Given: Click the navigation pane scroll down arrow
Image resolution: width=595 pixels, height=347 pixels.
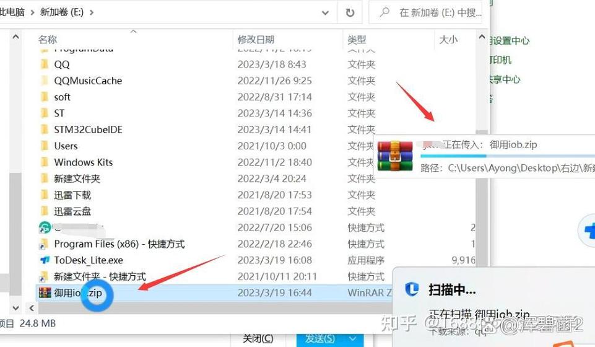Looking at the screenshot, I should (15, 308).
